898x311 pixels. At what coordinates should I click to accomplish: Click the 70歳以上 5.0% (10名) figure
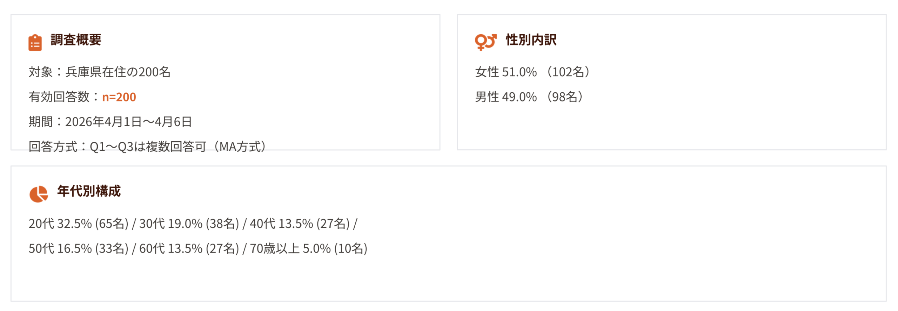(308, 248)
